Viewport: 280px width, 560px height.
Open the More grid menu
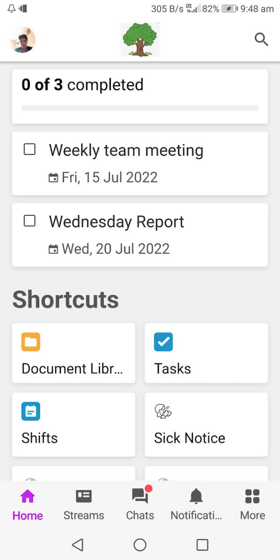tap(252, 505)
